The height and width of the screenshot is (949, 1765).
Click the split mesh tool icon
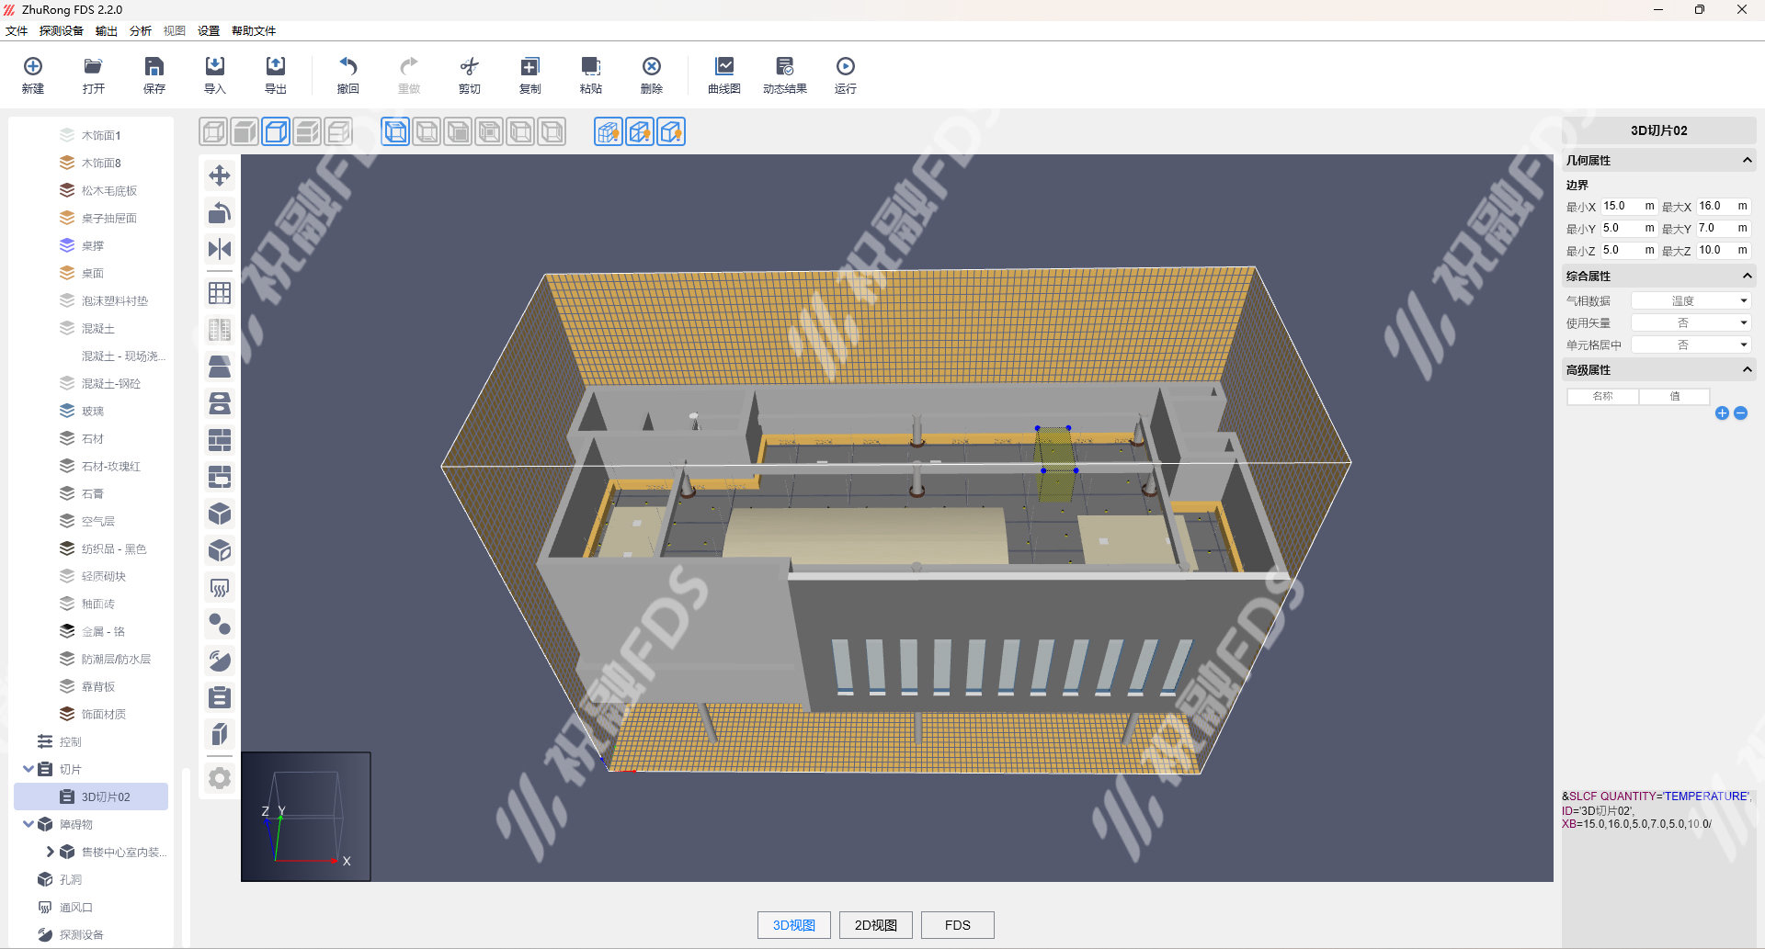click(220, 330)
